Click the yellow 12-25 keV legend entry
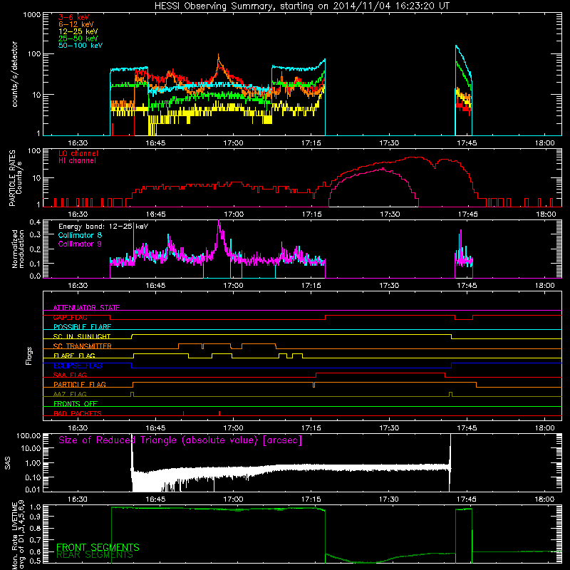This screenshot has height=570, width=570. [x=78, y=31]
